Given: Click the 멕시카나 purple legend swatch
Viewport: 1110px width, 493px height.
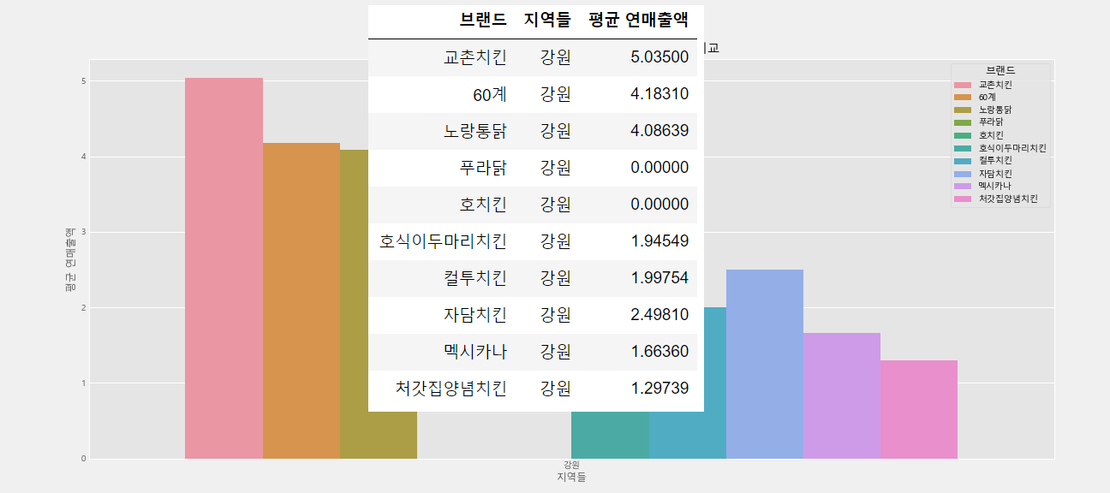Looking at the screenshot, I should tap(964, 186).
